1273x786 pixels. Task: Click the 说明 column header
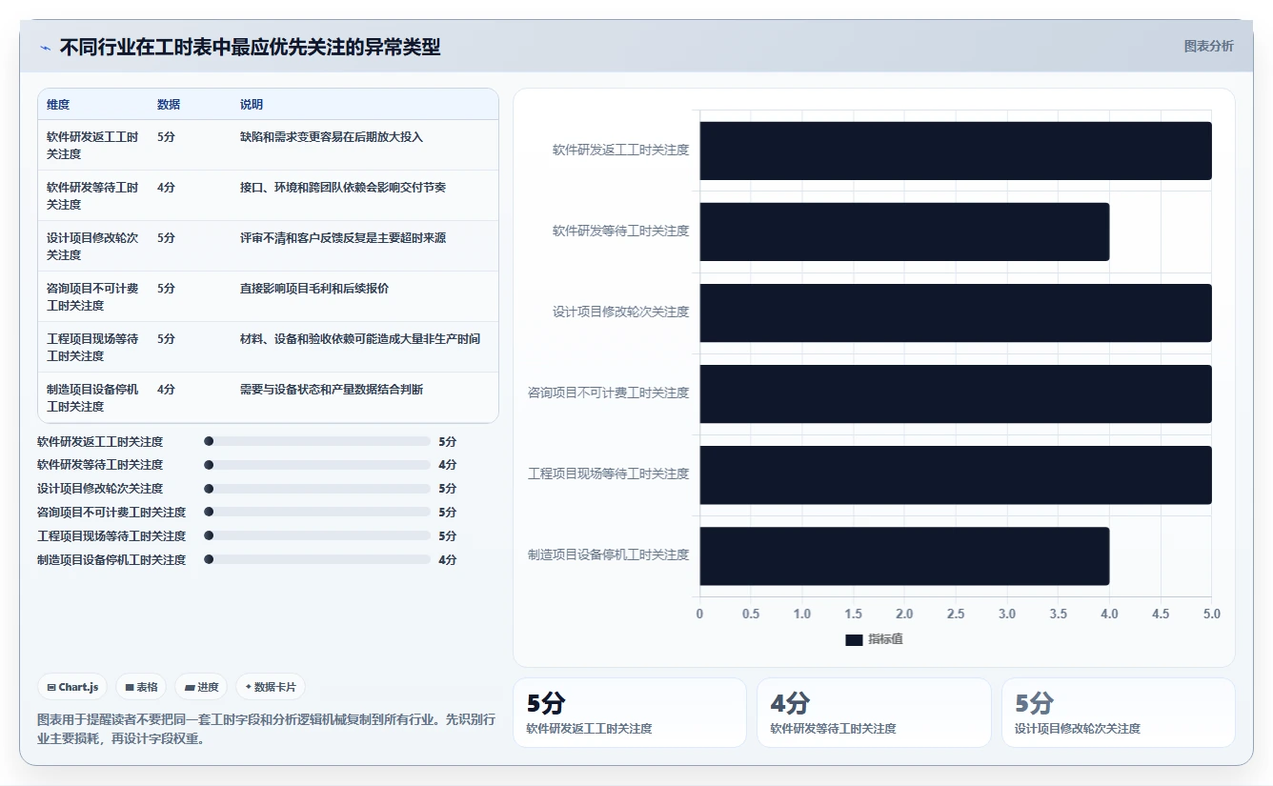pos(252,104)
